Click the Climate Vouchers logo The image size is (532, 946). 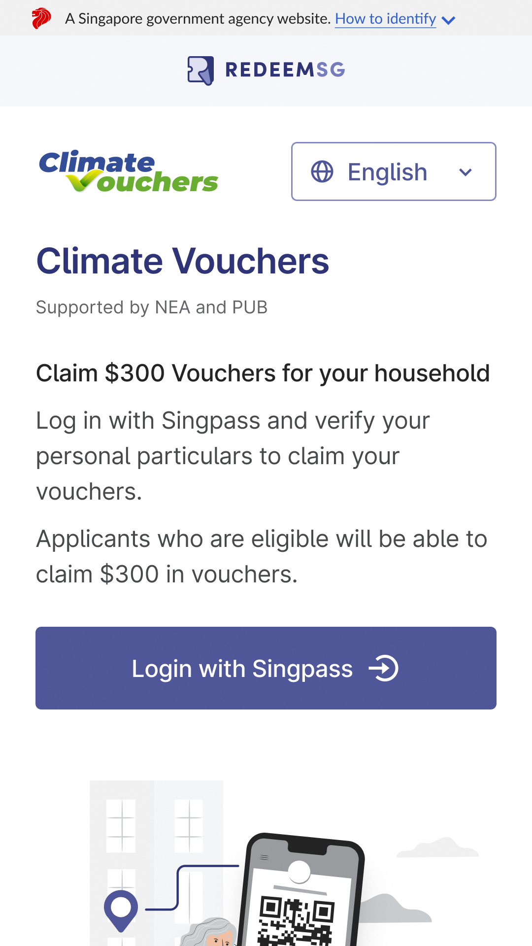click(x=127, y=171)
